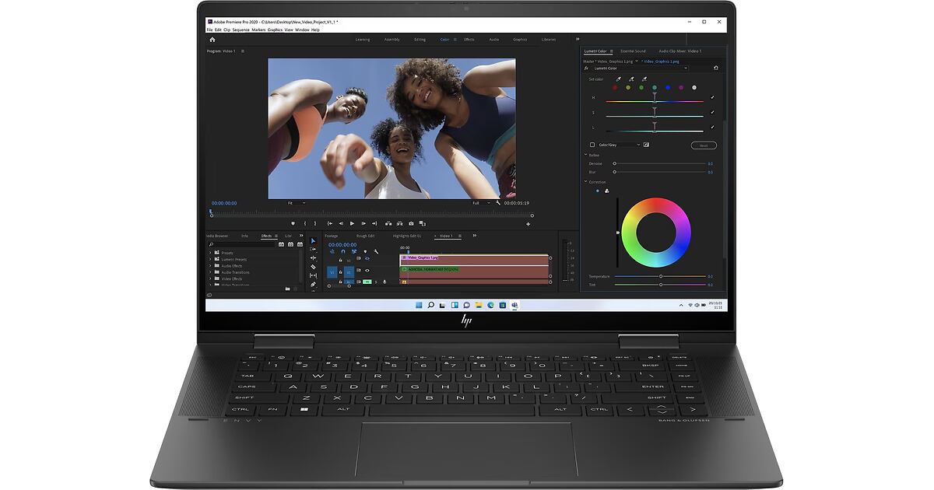This screenshot has width=934, height=490.
Task: Click the subtract-color eyedropper with minus
Action: coord(644,79)
